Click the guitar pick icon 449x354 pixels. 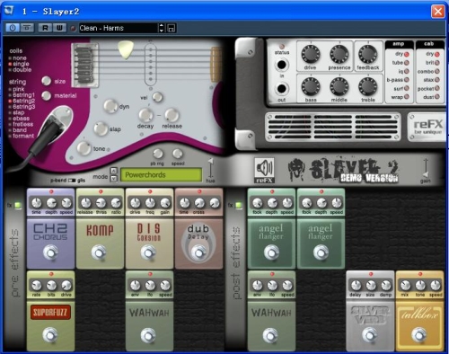[x=126, y=49]
